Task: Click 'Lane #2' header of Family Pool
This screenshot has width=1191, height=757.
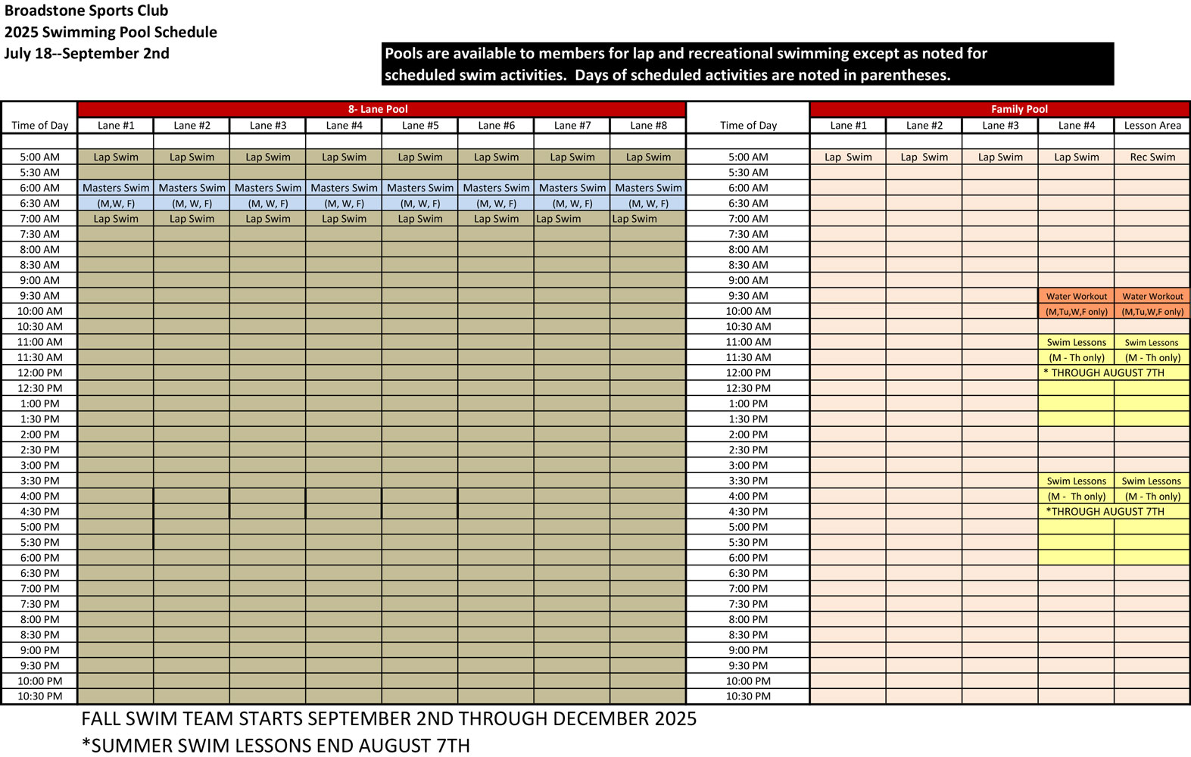Action: point(924,126)
